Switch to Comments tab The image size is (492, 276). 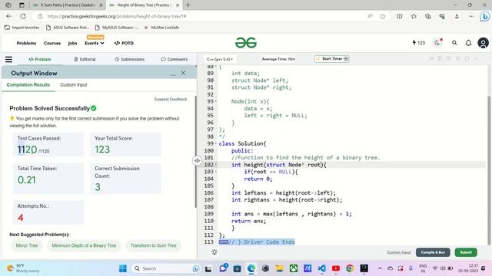point(175,59)
